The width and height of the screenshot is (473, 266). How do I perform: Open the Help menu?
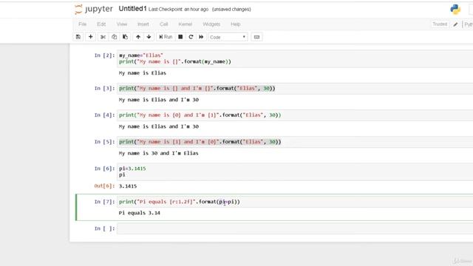[x=236, y=24]
